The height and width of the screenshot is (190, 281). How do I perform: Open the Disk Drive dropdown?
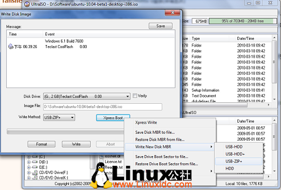127,96
